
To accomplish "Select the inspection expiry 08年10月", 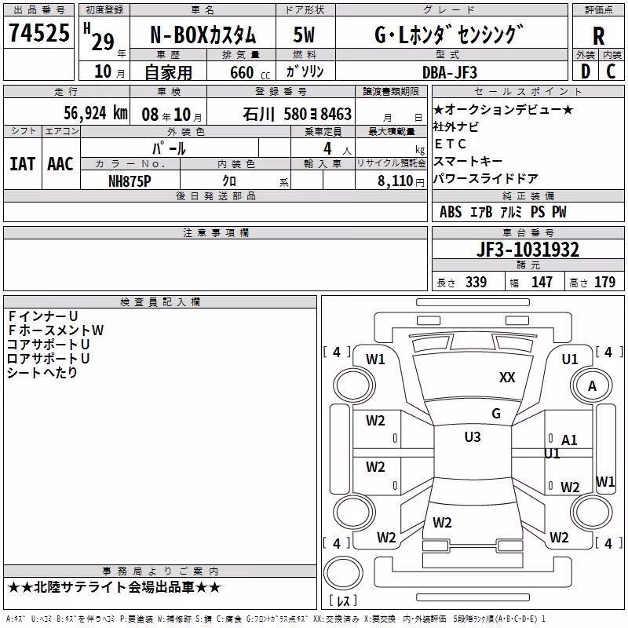I will (x=172, y=115).
